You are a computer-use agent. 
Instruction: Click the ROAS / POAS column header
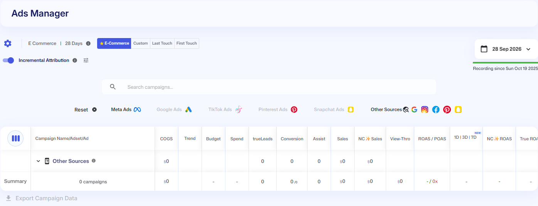(432, 139)
